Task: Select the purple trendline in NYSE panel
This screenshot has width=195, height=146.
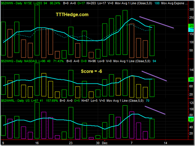Action: coord(157,22)
